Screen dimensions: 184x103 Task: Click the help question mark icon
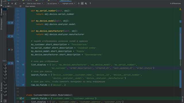pos(90,3)
